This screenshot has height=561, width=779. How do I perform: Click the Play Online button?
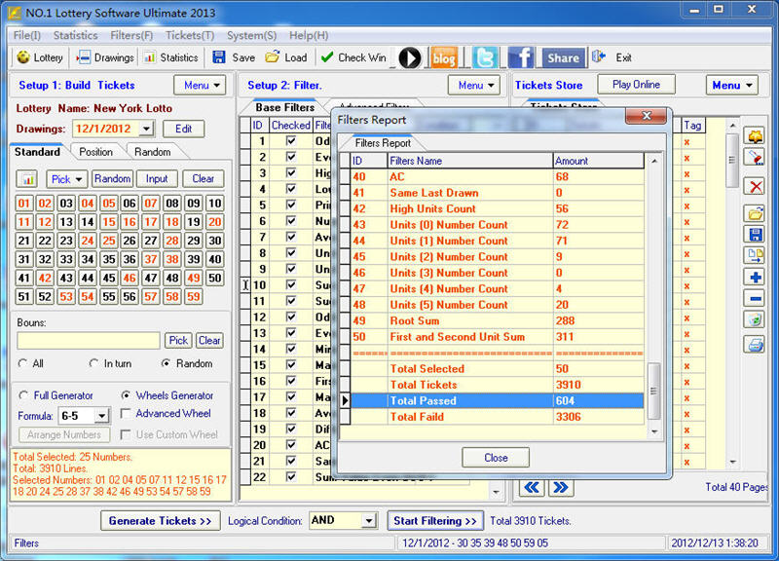click(x=636, y=85)
